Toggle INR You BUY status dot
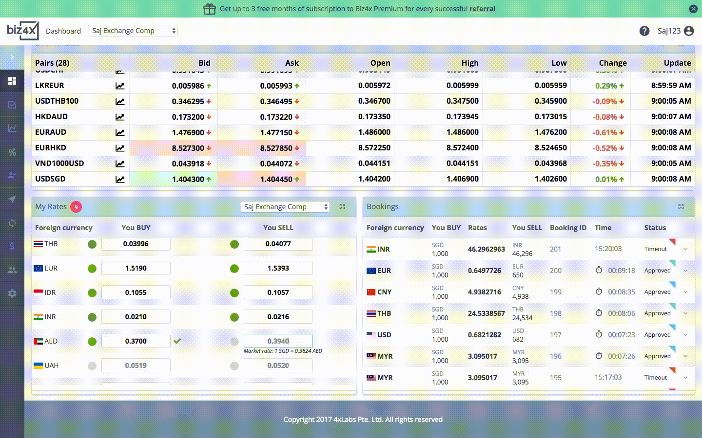 (x=92, y=317)
